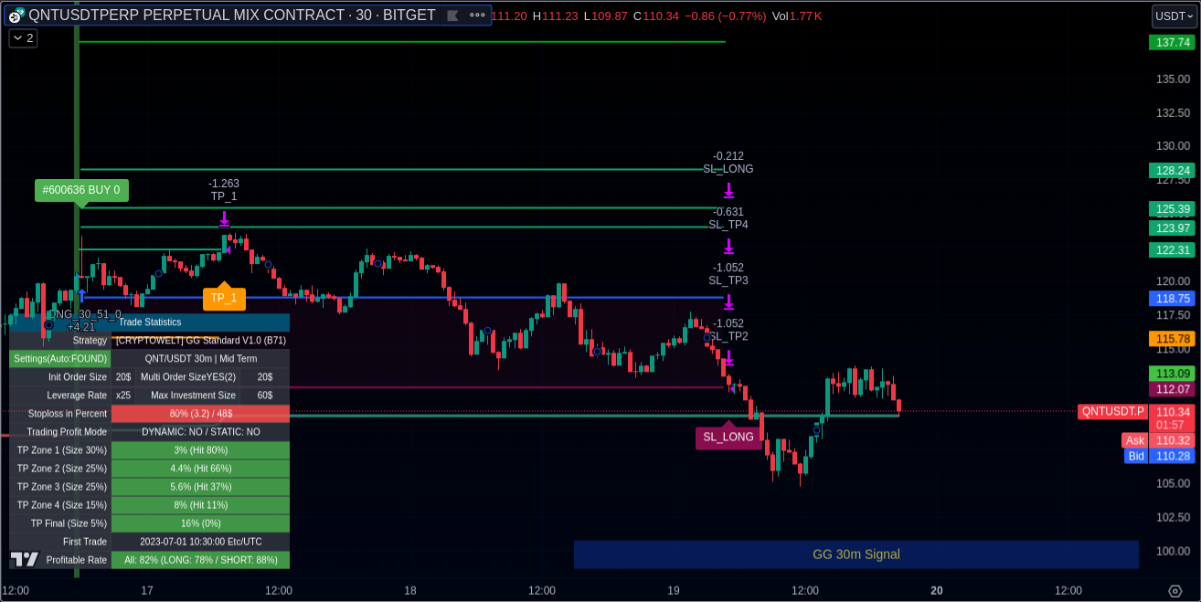This screenshot has height=602, width=1201.
Task: Open chart settings hexagon icon at bottom right
Action: click(x=1175, y=591)
